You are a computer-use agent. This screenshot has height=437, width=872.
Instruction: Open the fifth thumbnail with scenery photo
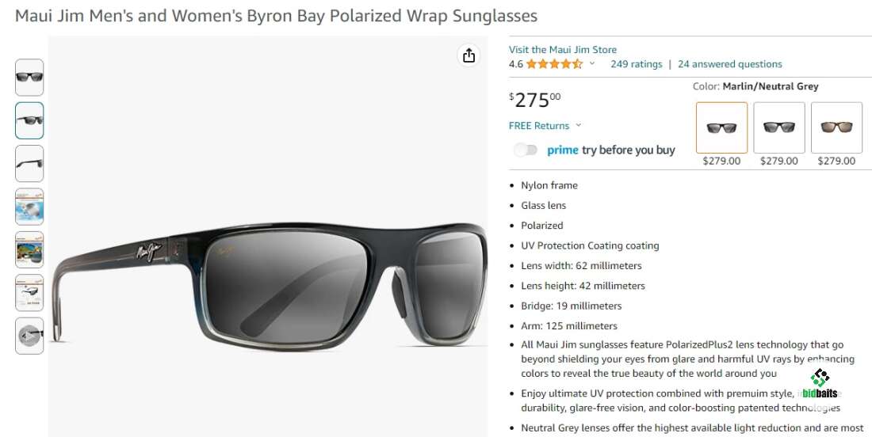[x=29, y=249]
